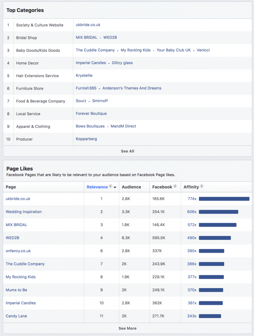Open the Mums to Be page

point(16,290)
